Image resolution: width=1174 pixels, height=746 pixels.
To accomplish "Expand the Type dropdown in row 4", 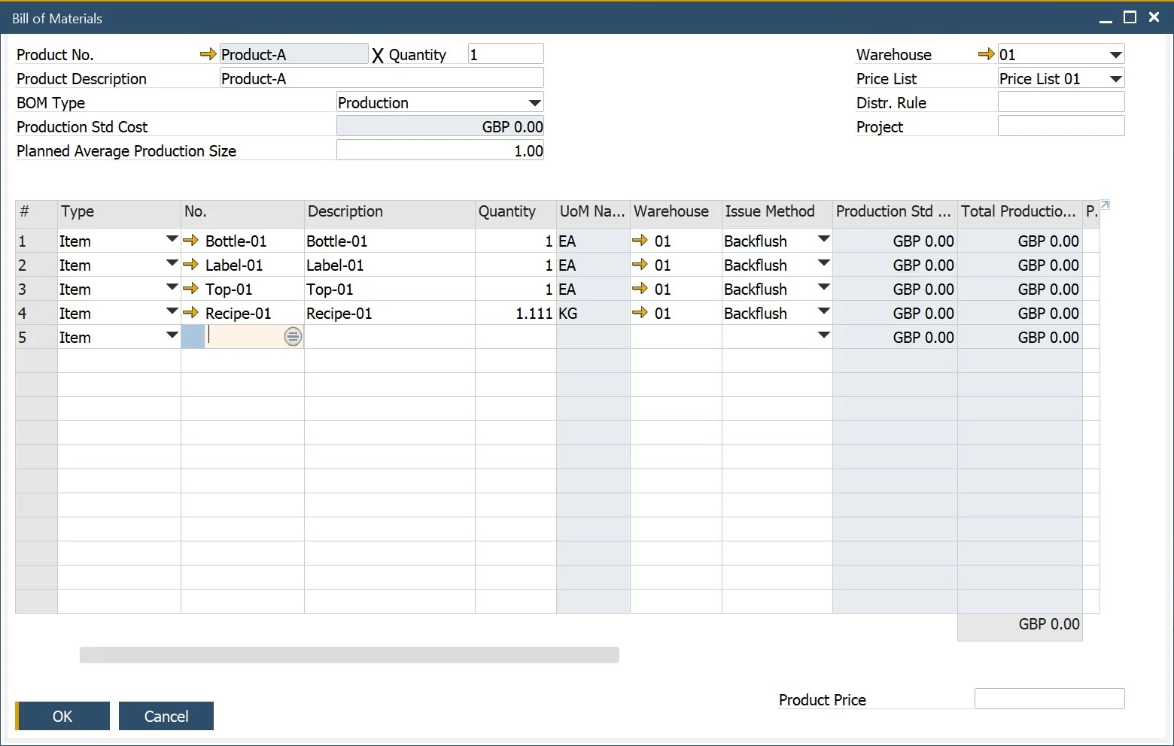I will [x=172, y=313].
